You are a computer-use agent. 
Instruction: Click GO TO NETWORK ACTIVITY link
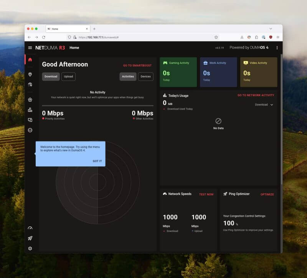256,95
